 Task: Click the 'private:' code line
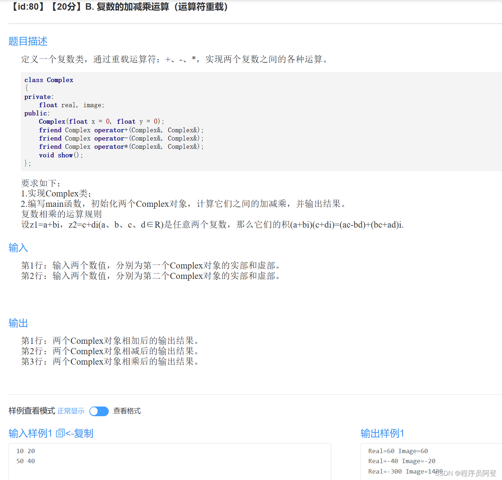tap(39, 97)
